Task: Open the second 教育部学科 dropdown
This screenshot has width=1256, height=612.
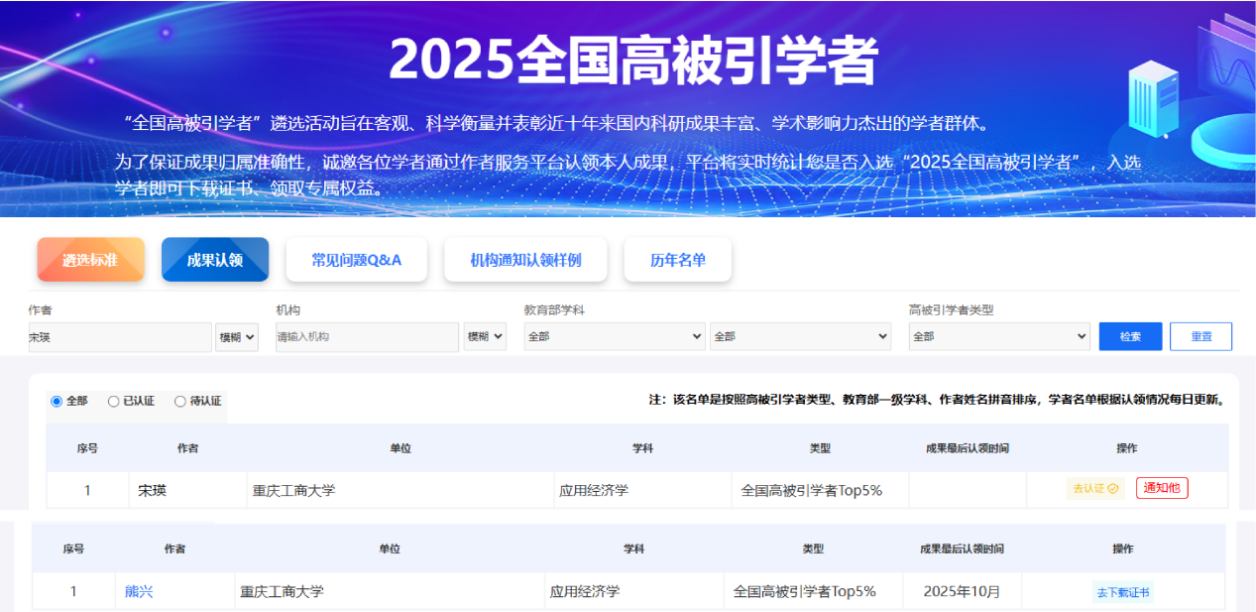Action: [x=800, y=337]
